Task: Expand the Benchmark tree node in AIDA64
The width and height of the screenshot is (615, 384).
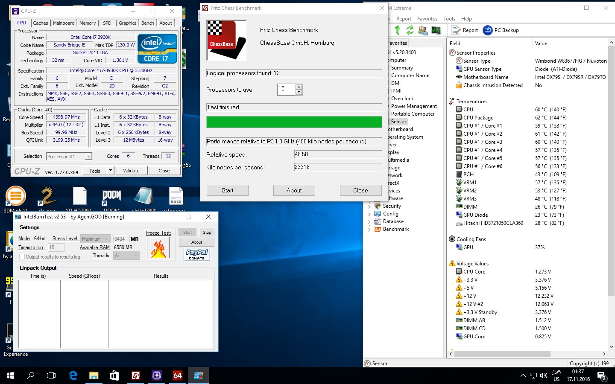Action: point(369,230)
